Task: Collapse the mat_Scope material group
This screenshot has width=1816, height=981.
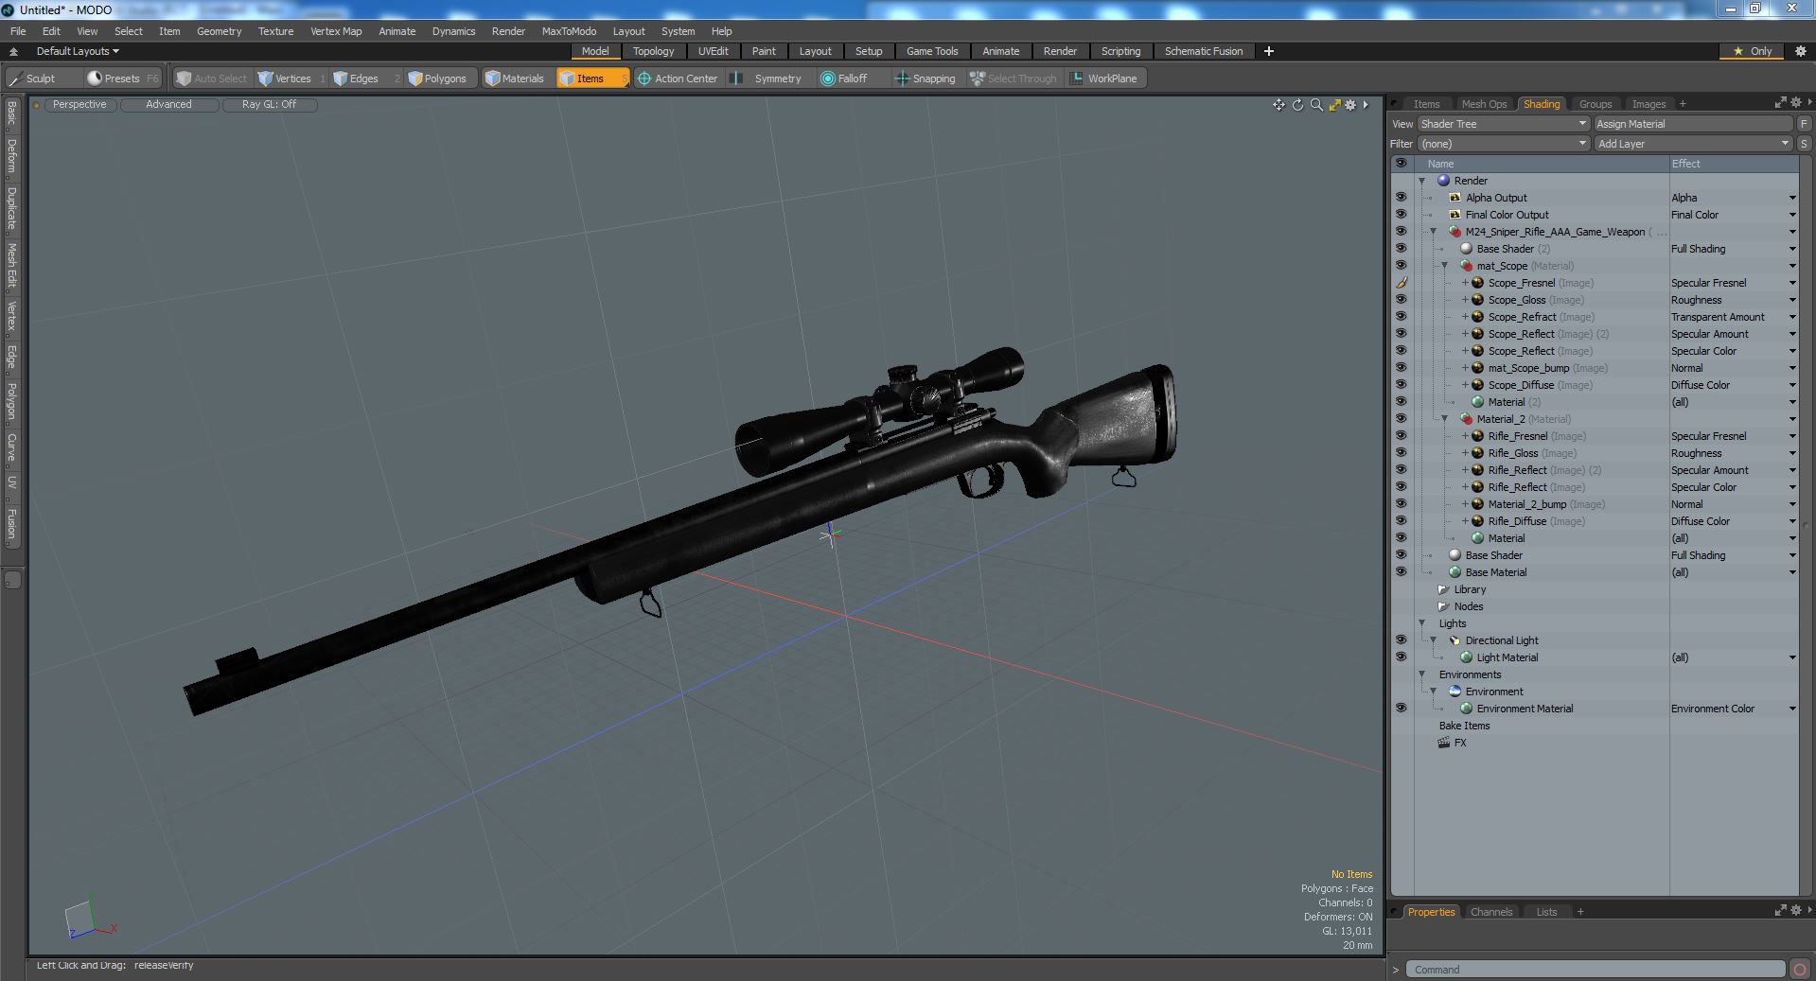Action: 1444,266
